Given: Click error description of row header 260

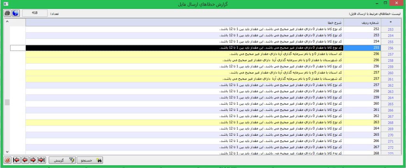Looking at the screenshot, I should pyautogui.click(x=184, y=73).
